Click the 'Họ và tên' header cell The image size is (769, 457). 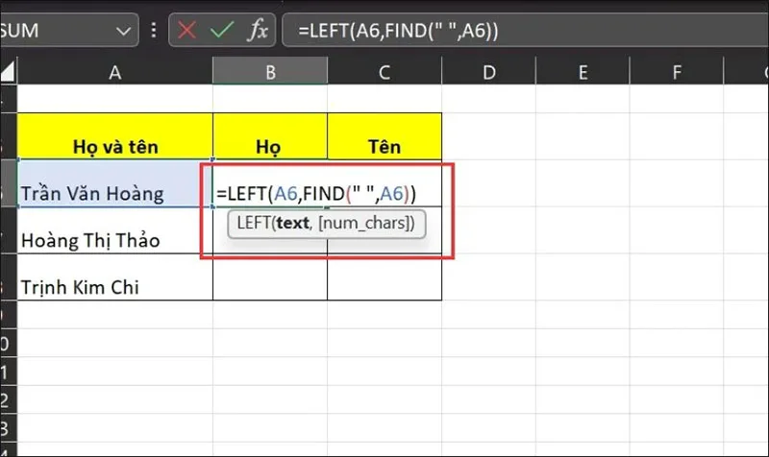click(x=114, y=136)
